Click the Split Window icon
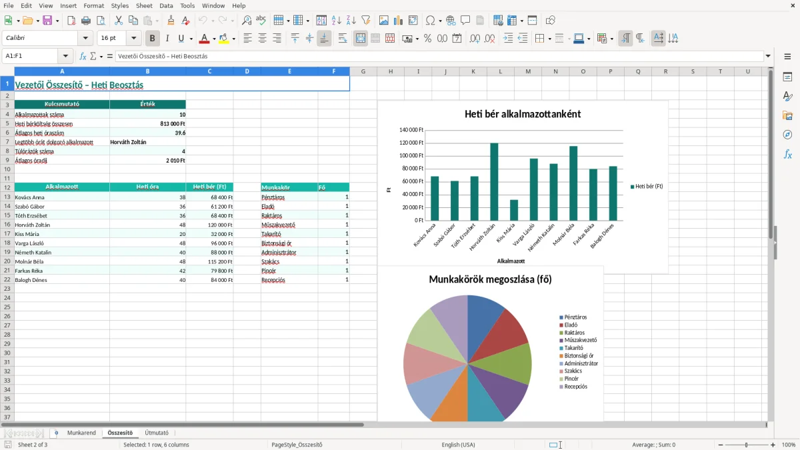The height and width of the screenshot is (450, 800). pos(532,21)
